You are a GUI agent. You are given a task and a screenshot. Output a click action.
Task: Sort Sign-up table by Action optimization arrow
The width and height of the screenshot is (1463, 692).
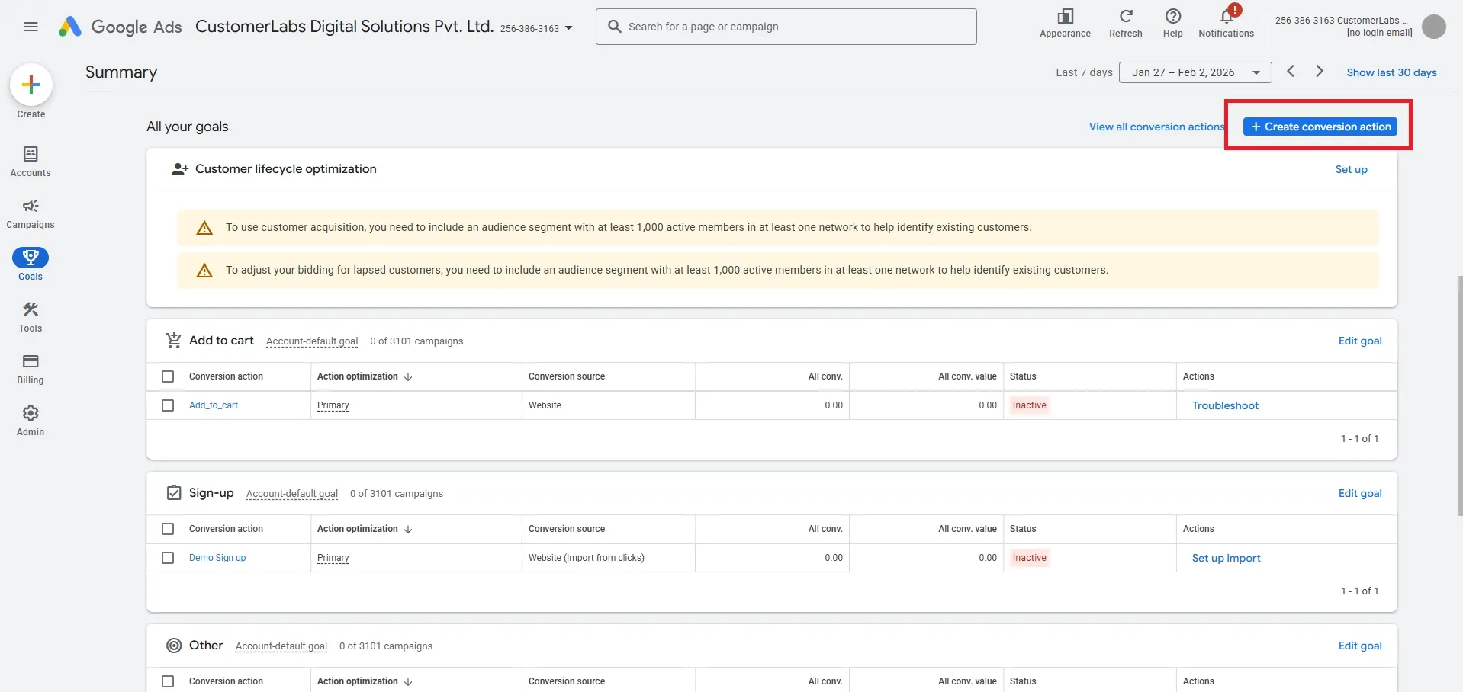[408, 530]
